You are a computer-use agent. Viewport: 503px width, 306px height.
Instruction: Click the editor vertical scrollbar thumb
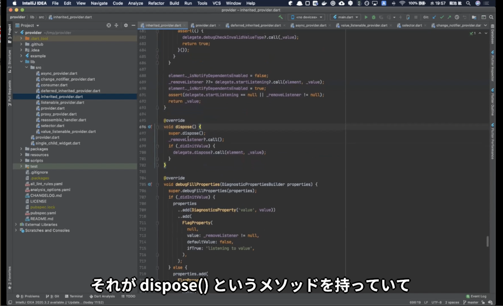click(487, 242)
